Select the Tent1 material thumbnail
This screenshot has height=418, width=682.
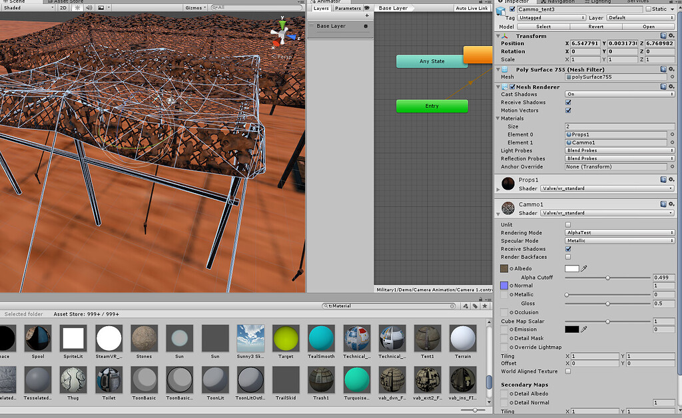(427, 338)
